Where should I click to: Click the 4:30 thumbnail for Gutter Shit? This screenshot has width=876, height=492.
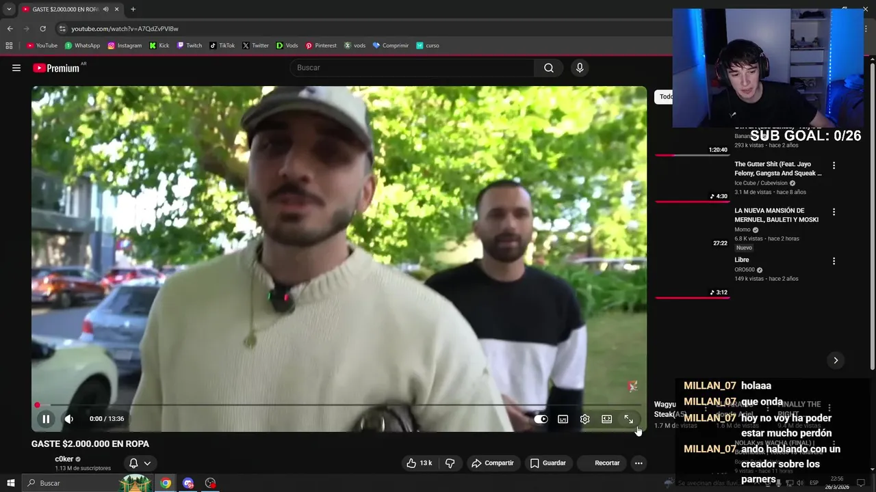tap(692, 180)
